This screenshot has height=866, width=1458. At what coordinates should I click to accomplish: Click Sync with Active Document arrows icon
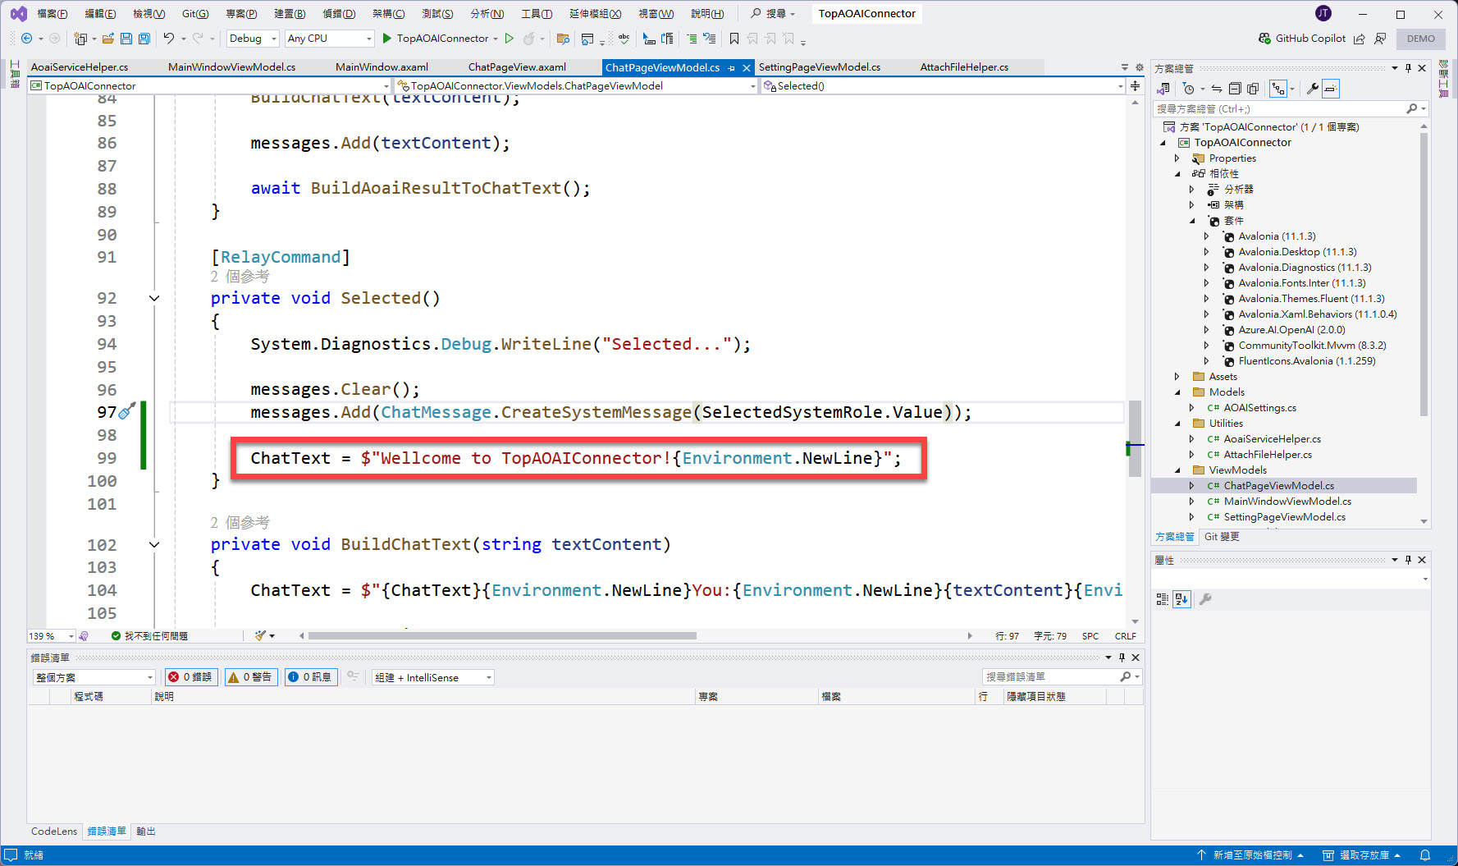click(1217, 89)
